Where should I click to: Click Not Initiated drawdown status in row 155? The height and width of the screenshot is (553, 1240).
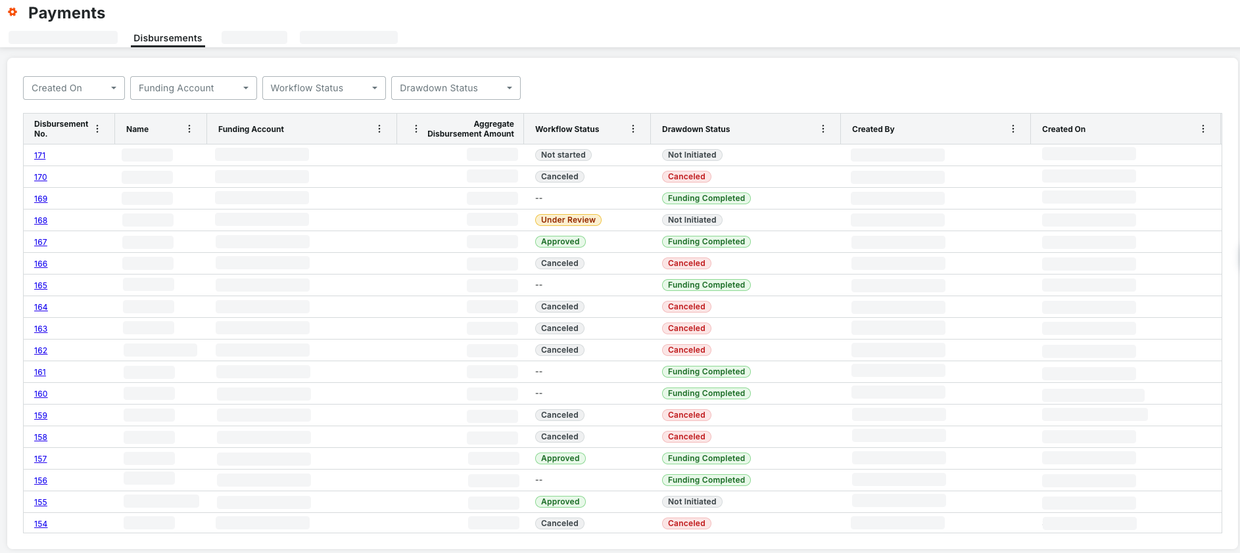click(692, 502)
